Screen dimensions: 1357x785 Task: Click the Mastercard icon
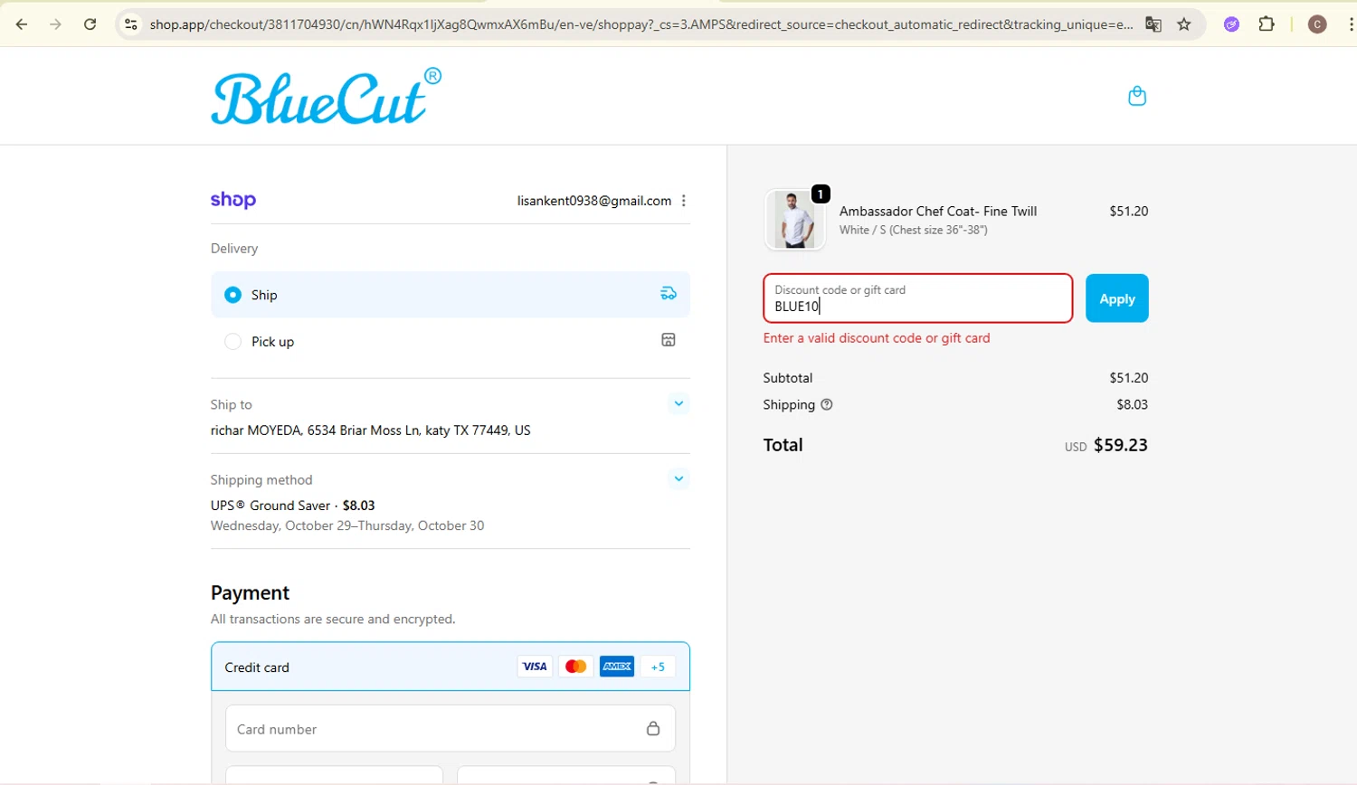point(575,667)
